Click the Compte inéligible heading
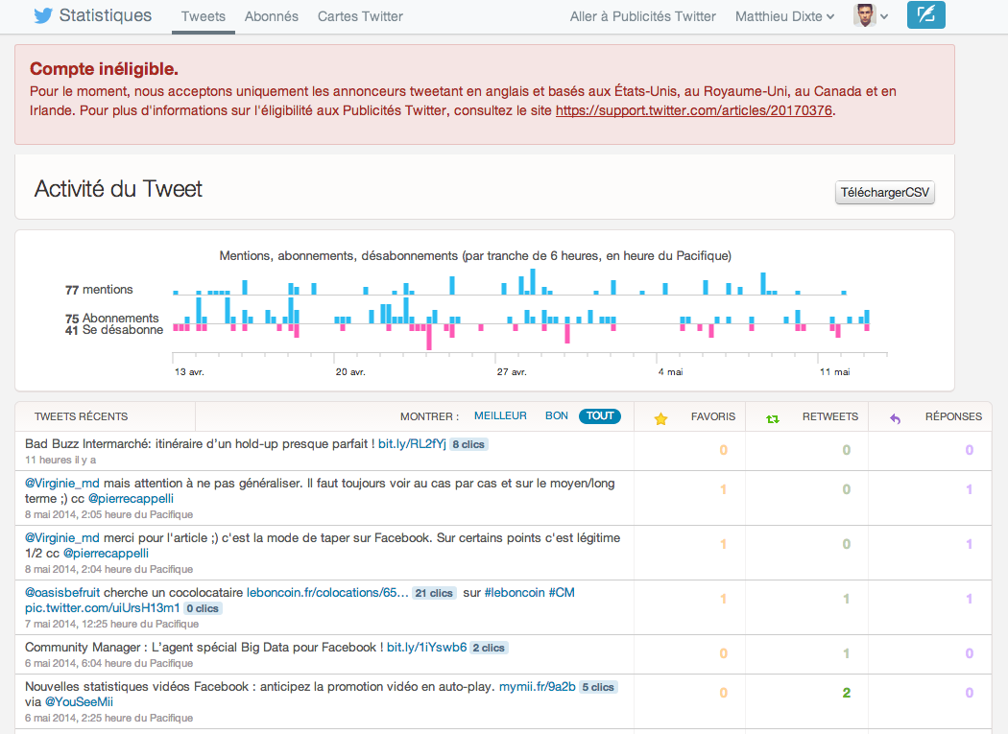 104,69
